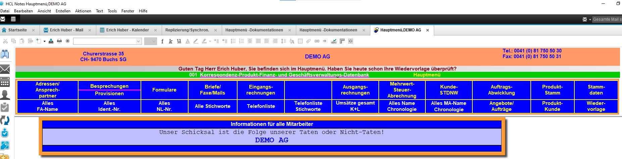Open Calendar from the sidebar icon
Viewport: 622px width, 159px height.
(x=5, y=82)
